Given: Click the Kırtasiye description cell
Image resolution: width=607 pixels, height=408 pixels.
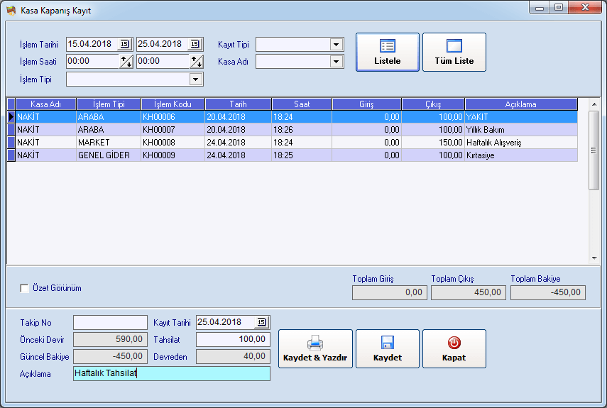Looking at the screenshot, I should click(x=521, y=155).
